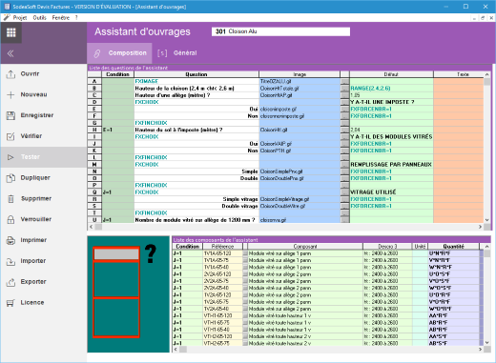This screenshot has height=363, width=496.
Task: Open the apps grid menu icon
Action: click(11, 32)
